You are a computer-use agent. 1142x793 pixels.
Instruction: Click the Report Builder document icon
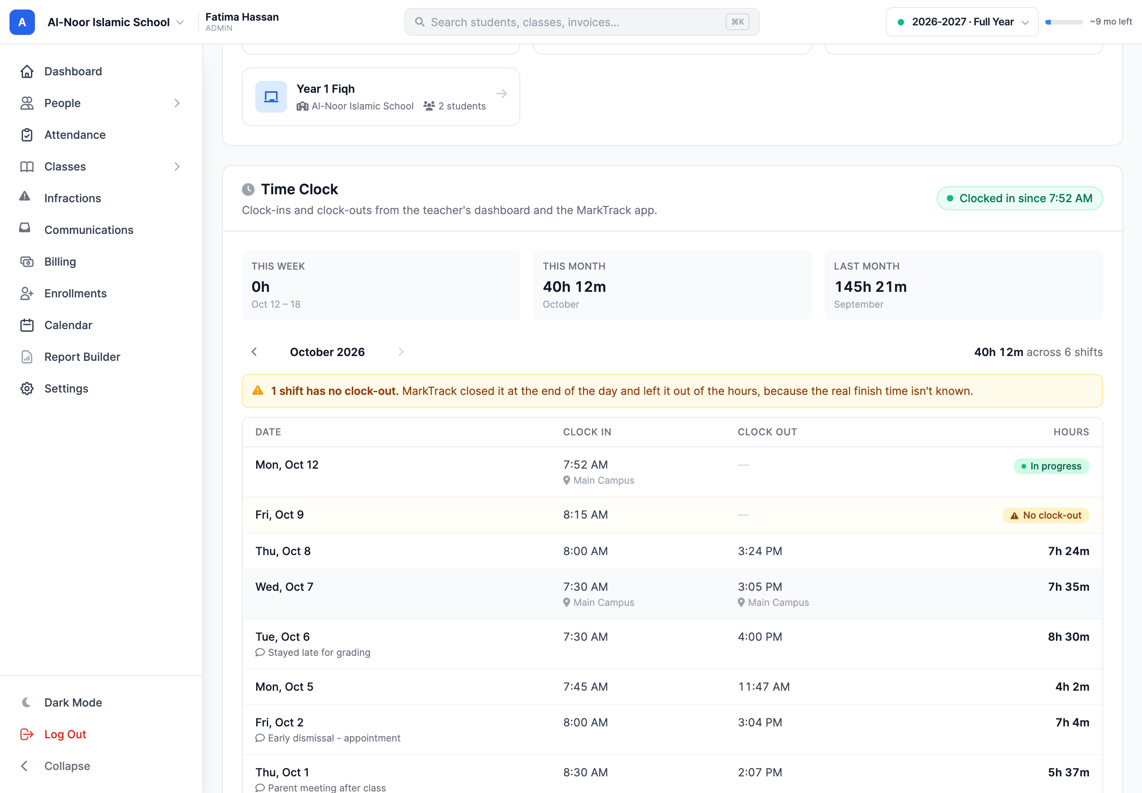(x=27, y=357)
